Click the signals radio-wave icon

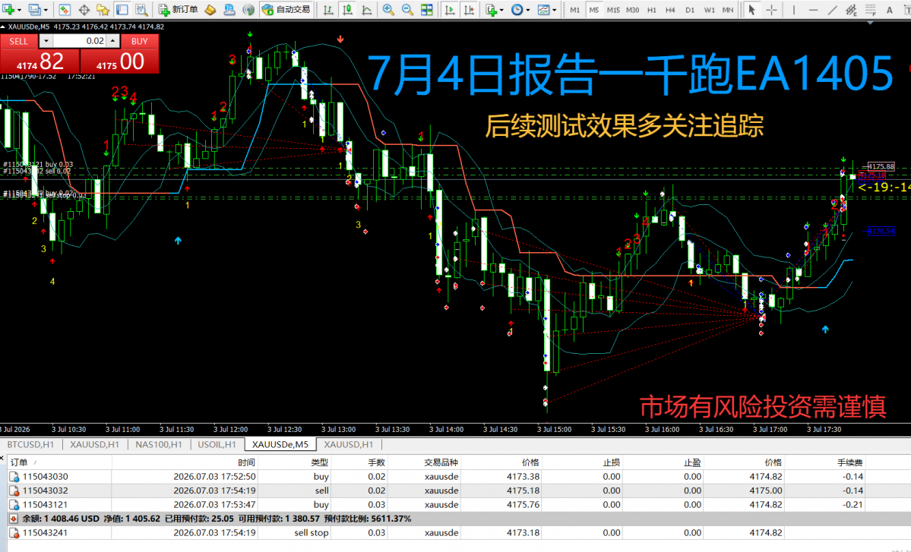click(248, 9)
